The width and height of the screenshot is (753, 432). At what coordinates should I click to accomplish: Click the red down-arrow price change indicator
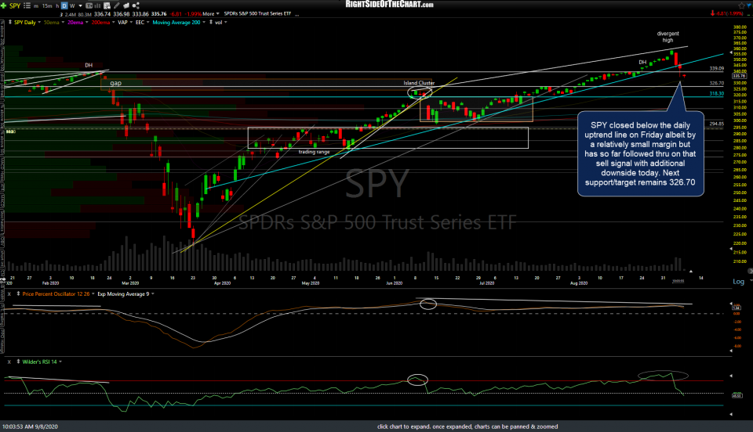pos(713,14)
